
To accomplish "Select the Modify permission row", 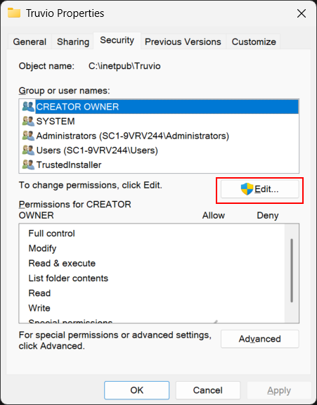I will pos(152,248).
